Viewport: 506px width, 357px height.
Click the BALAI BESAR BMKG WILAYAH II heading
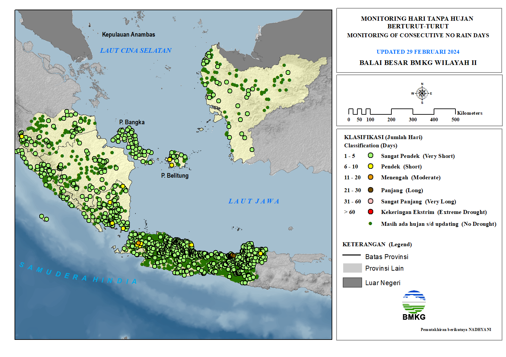point(418,63)
